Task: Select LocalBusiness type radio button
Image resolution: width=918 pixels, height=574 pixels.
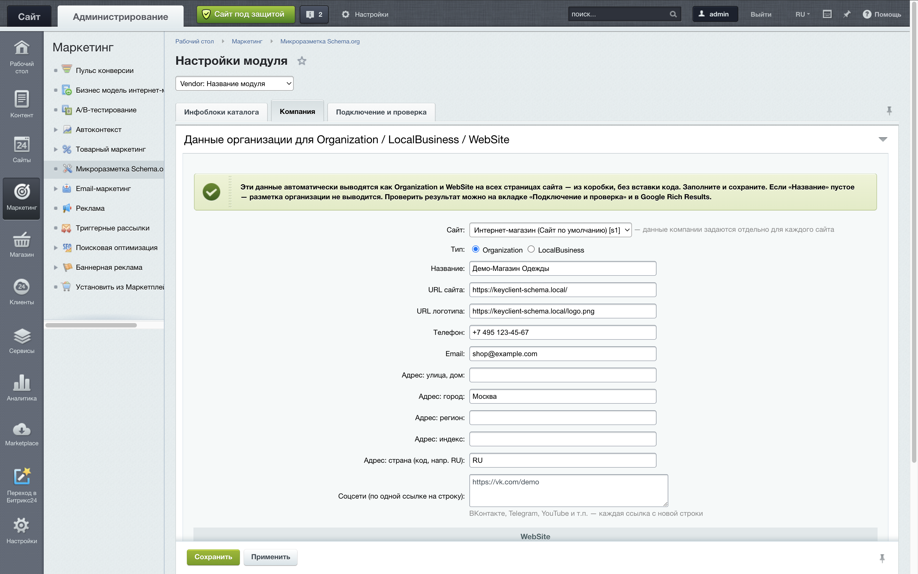Action: click(531, 249)
